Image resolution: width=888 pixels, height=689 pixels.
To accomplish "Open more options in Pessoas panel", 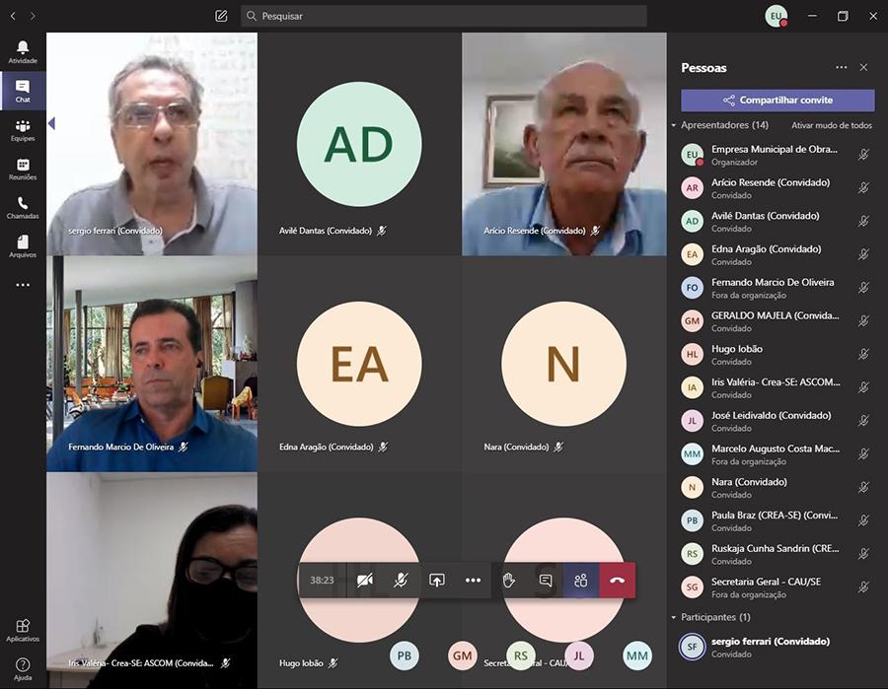I will click(841, 68).
